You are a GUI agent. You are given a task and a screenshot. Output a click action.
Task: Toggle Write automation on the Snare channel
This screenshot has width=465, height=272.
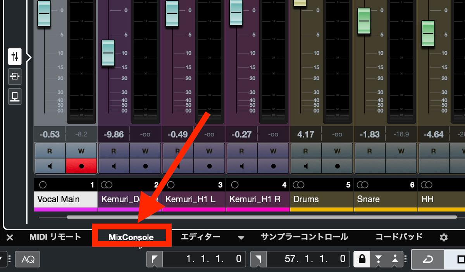coord(401,151)
